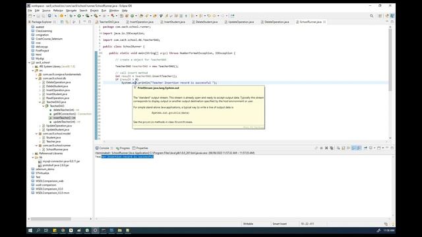This screenshot has width=422, height=237.
Task: Collapse the src folder node
Action: click(x=33, y=70)
